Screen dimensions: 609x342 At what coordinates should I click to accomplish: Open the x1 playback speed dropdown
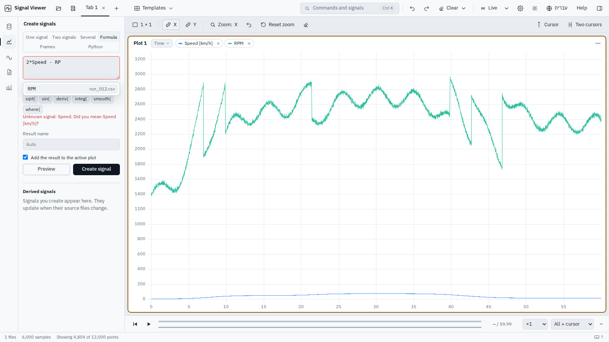[x=535, y=324]
